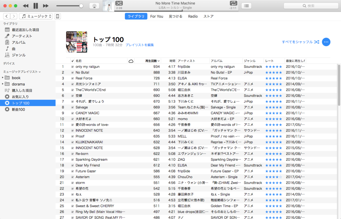Change the star rating for storm
This screenshot has width=341, height=219.
tap(274, 183)
